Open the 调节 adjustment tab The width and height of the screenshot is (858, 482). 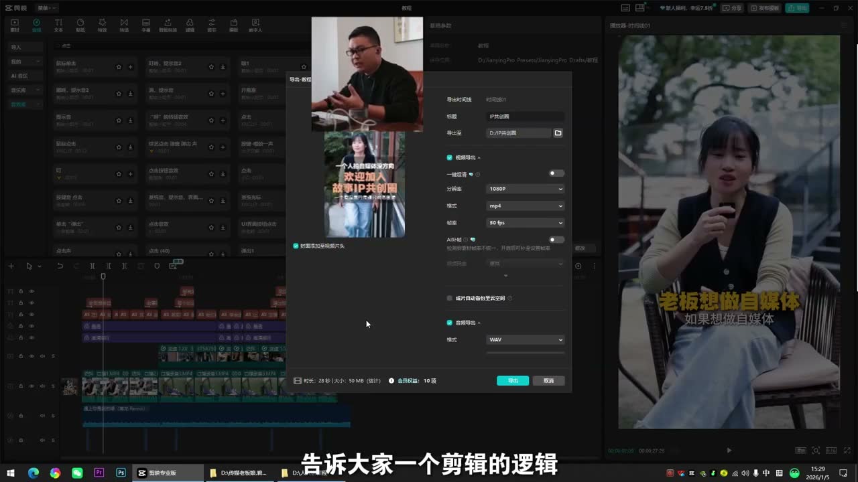click(x=212, y=25)
